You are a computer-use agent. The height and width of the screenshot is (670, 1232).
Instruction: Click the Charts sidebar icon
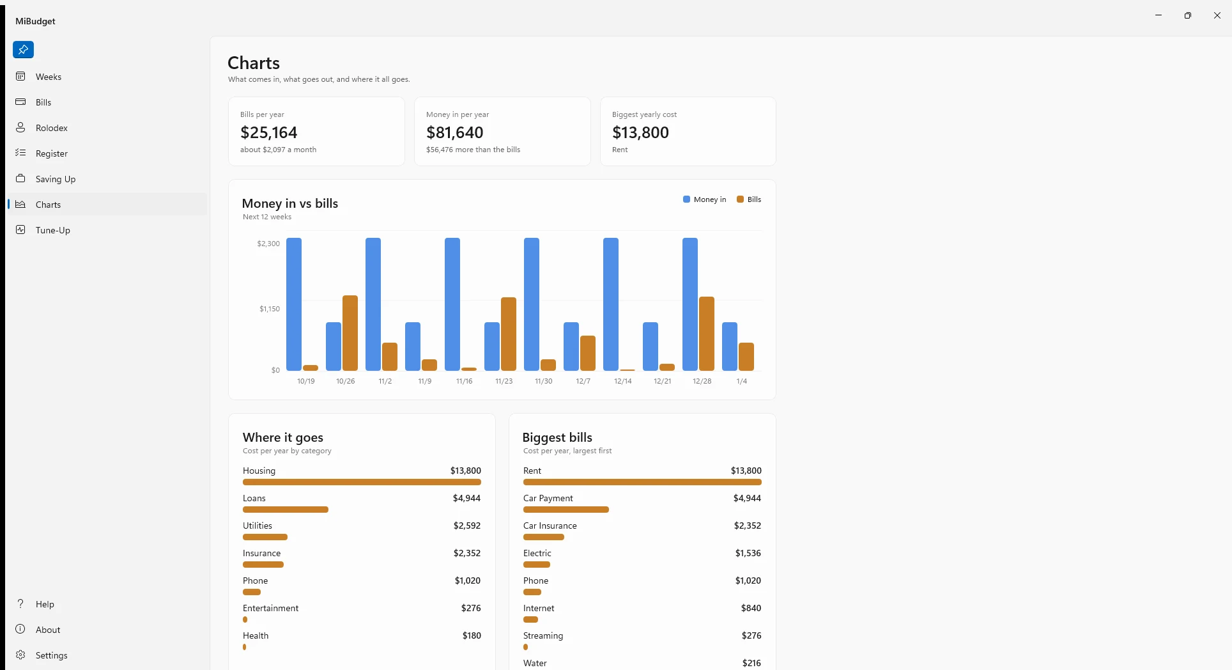coord(20,204)
